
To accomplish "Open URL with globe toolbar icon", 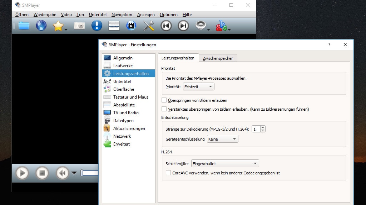I will [x=41, y=26].
